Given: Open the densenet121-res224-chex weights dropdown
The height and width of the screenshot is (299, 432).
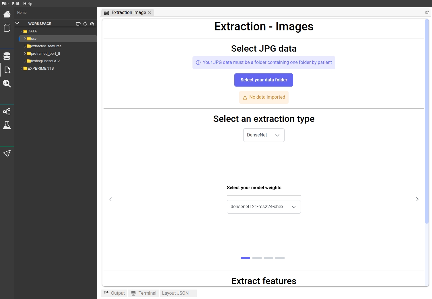Looking at the screenshot, I should point(264,207).
